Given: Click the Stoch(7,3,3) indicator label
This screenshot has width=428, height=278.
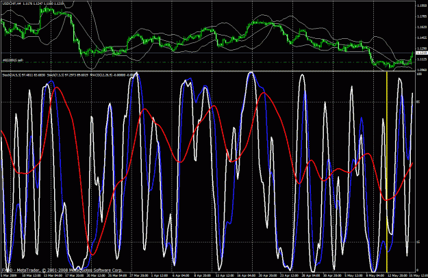Looking at the screenshot, I should point(55,74).
